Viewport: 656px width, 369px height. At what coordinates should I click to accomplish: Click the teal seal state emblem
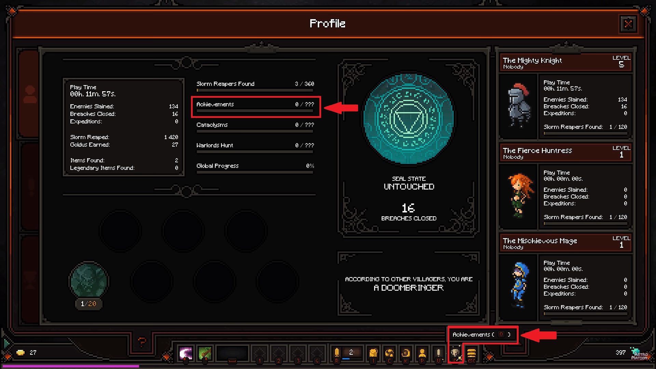409,119
